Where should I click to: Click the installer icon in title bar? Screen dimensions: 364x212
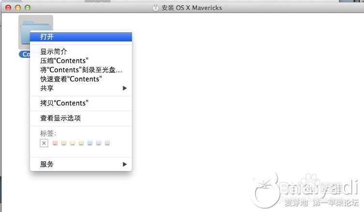pyautogui.click(x=155, y=8)
